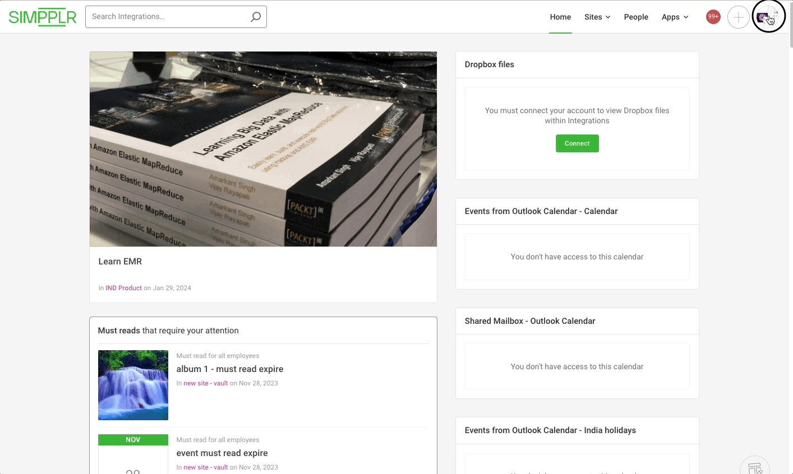Open the profile avatar menu
This screenshot has height=474, width=793.
coord(768,16)
